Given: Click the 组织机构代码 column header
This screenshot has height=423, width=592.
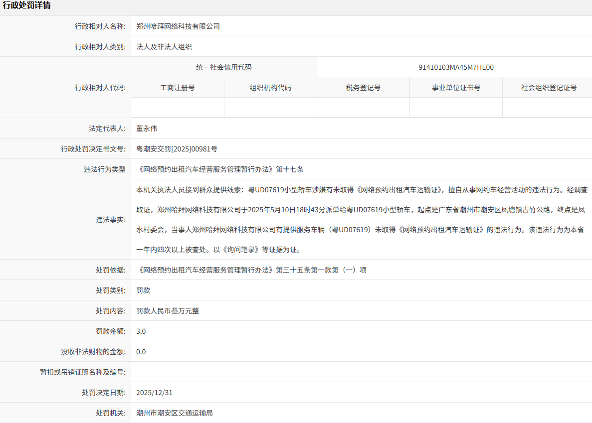Looking at the screenshot, I should (270, 87).
